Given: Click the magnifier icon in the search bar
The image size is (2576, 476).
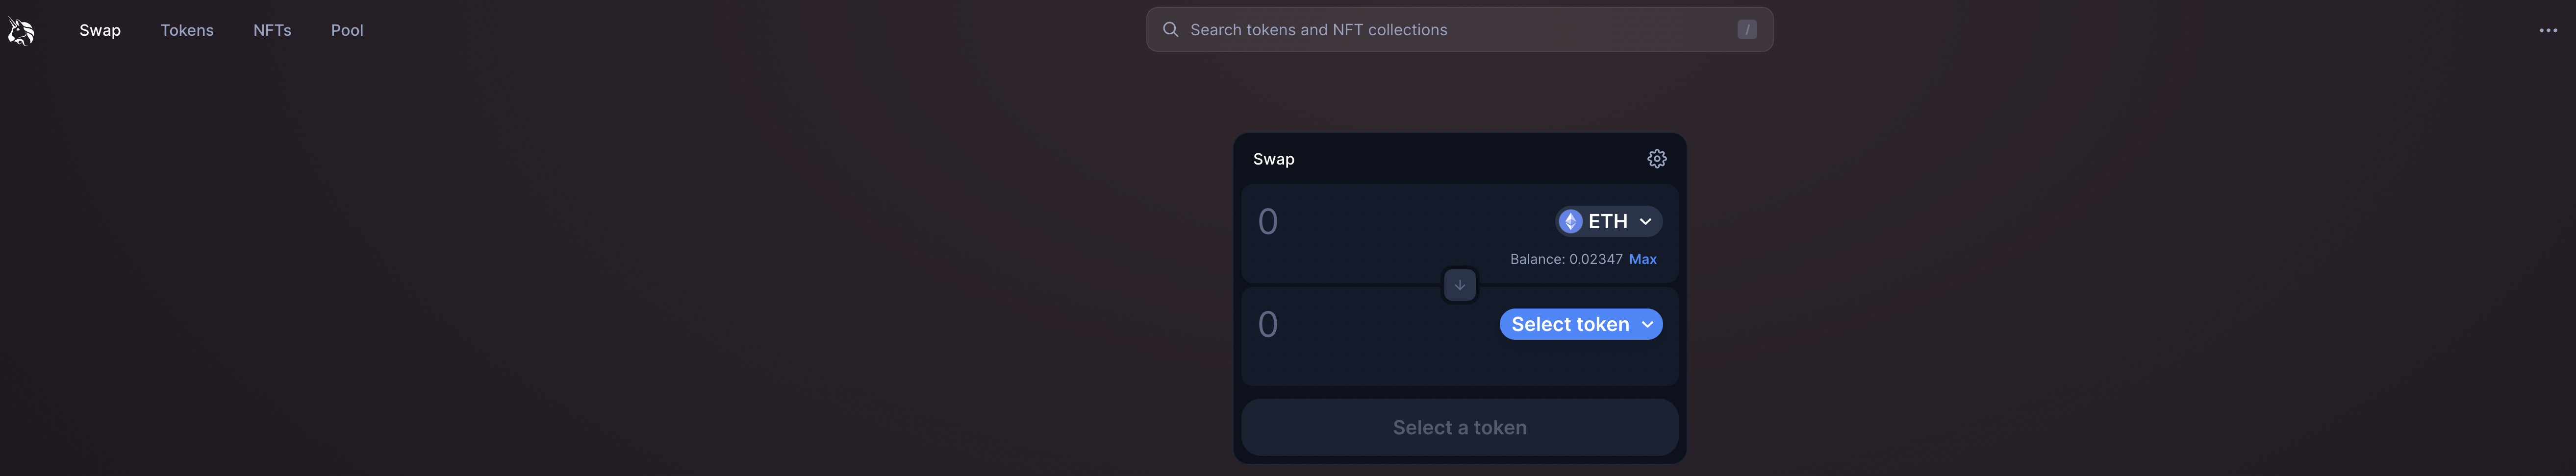Looking at the screenshot, I should 1170,30.
